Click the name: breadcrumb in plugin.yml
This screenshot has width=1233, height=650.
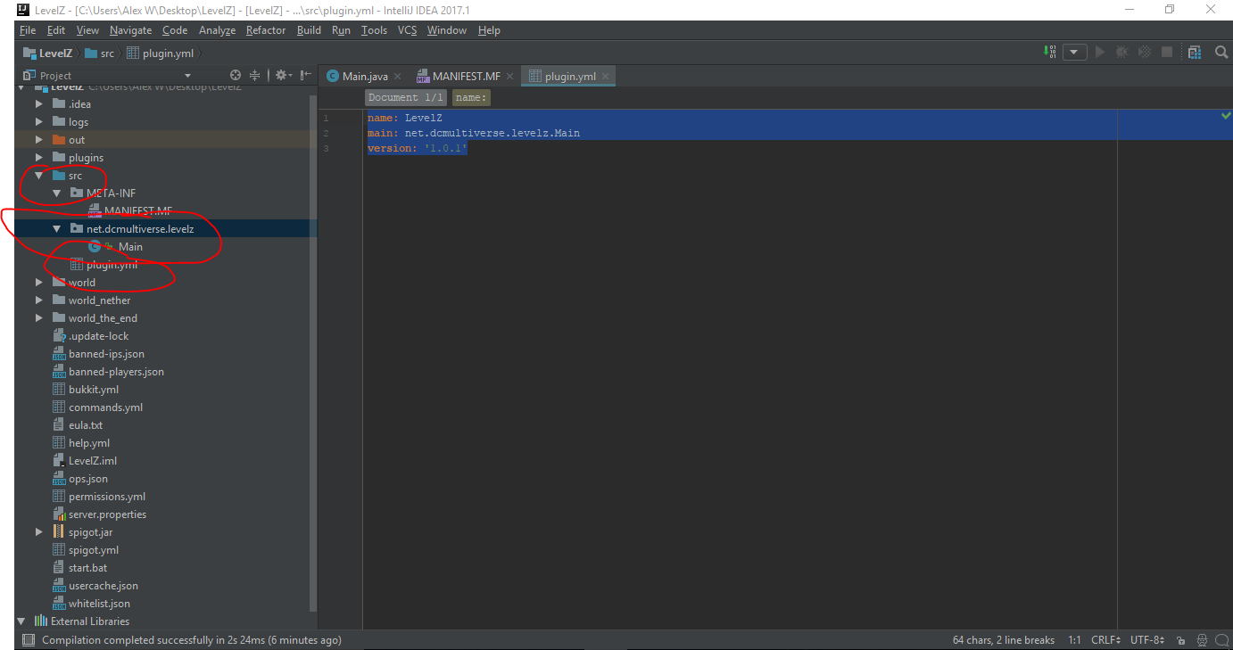coord(471,97)
